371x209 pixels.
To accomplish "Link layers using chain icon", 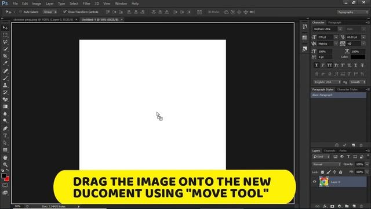I will tap(317, 207).
